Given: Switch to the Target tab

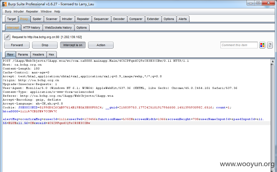Looking at the screenshot, I should click(11, 19).
